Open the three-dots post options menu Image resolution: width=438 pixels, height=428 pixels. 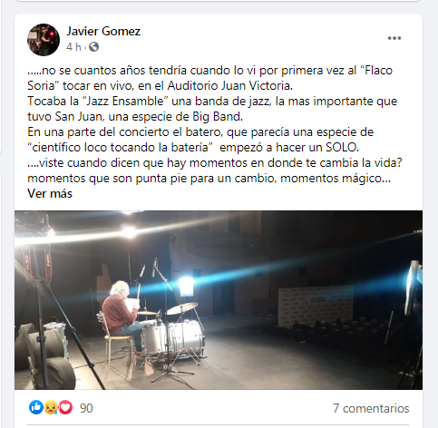(394, 38)
